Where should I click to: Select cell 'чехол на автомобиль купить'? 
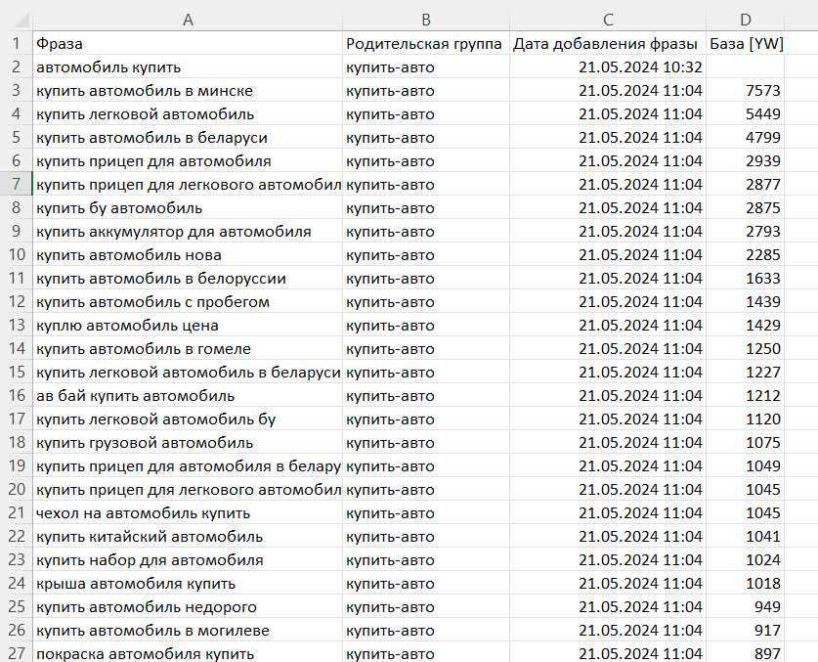(188, 513)
